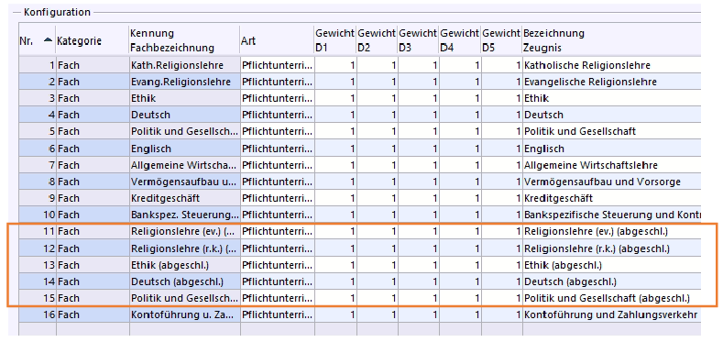Click Politik und Gesellschaft Zeugnis cell in row 5
This screenshot has height=342, width=723.
click(x=611, y=131)
